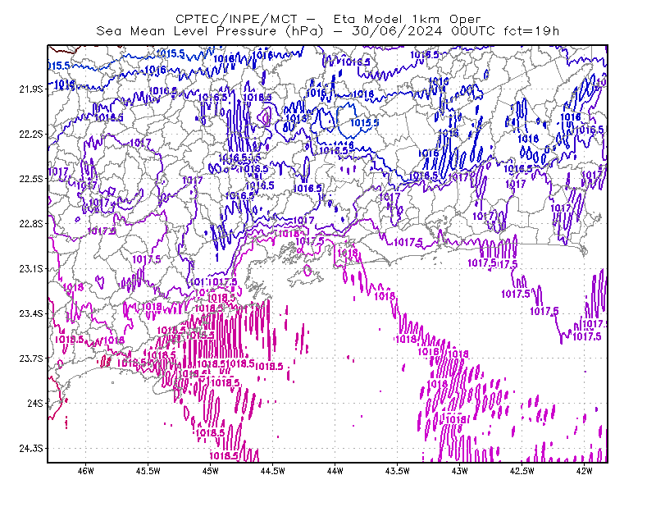Click the 23.7S latitude axis label
The width and height of the screenshot is (656, 507).
pyautogui.click(x=31, y=359)
